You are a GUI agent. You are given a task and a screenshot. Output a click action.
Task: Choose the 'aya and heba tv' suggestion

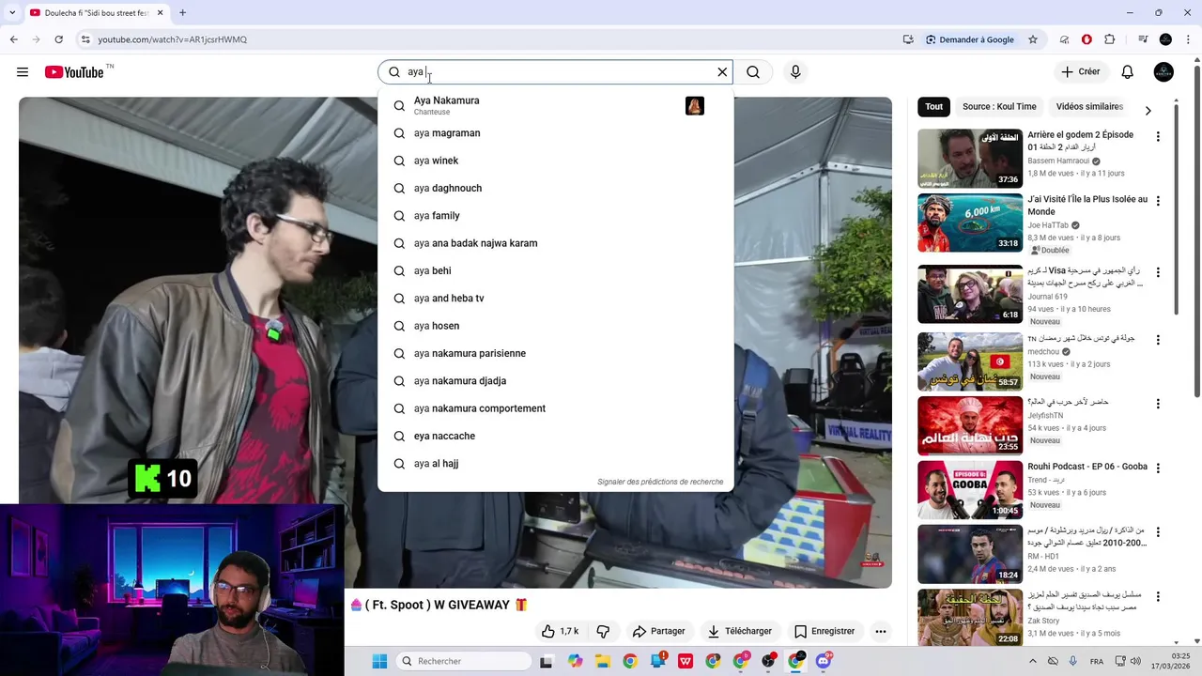click(556, 299)
